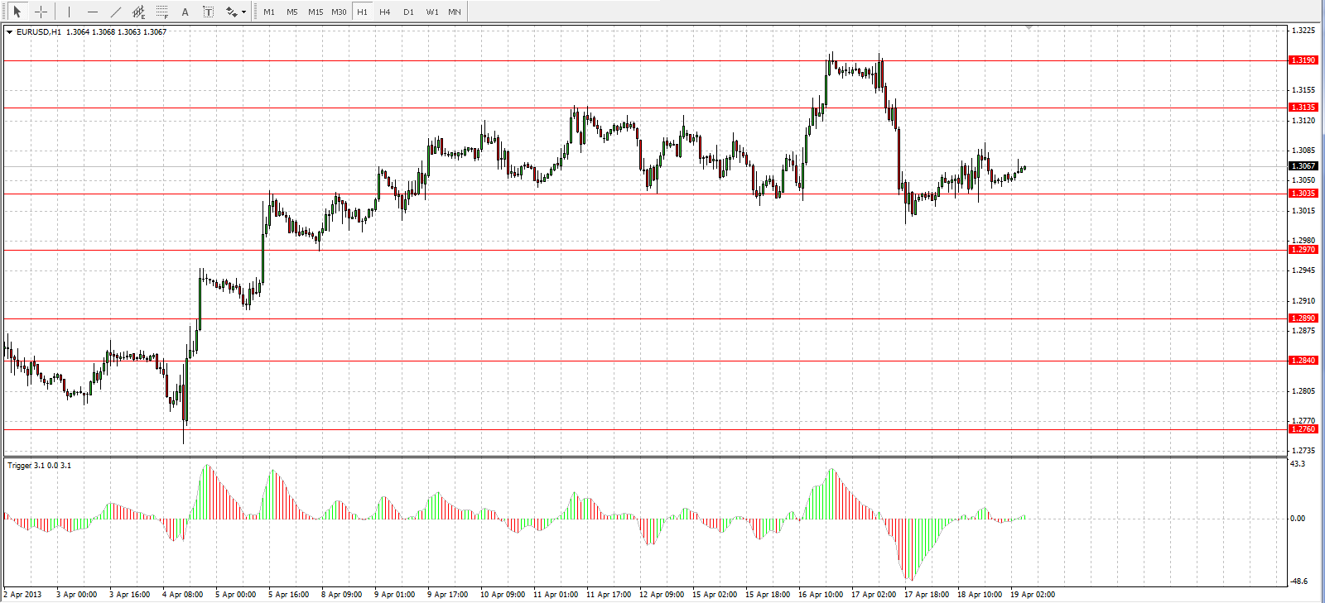Image resolution: width=1325 pixels, height=603 pixels.
Task: Click the Text tool (A icon)
Action: tap(185, 12)
